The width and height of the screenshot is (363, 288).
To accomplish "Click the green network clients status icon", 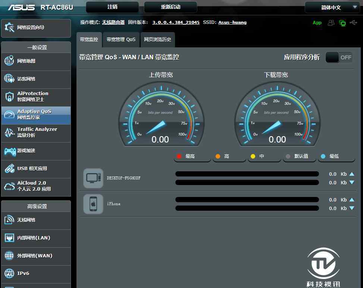I will pos(342,23).
